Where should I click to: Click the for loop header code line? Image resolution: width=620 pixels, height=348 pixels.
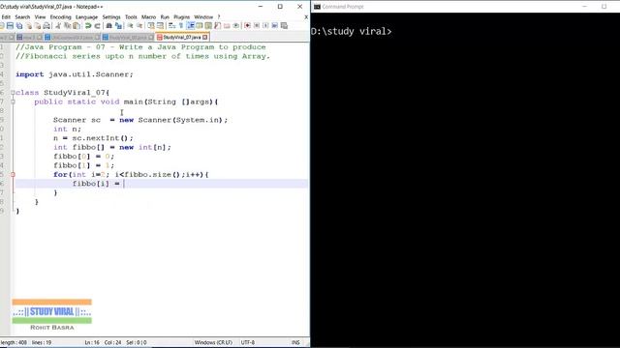pos(131,174)
